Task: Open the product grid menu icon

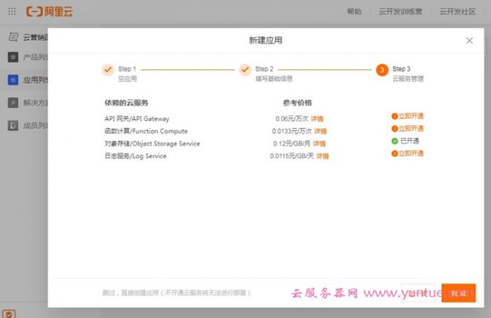Action: (x=12, y=12)
